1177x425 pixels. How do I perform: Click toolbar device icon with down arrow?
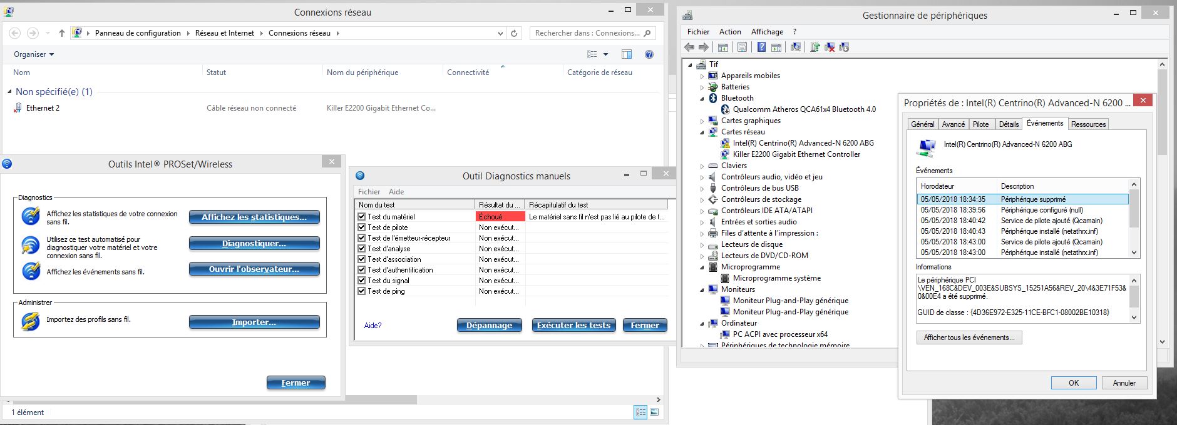click(844, 47)
